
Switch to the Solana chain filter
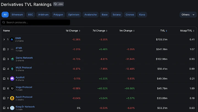[x=116, y=15]
